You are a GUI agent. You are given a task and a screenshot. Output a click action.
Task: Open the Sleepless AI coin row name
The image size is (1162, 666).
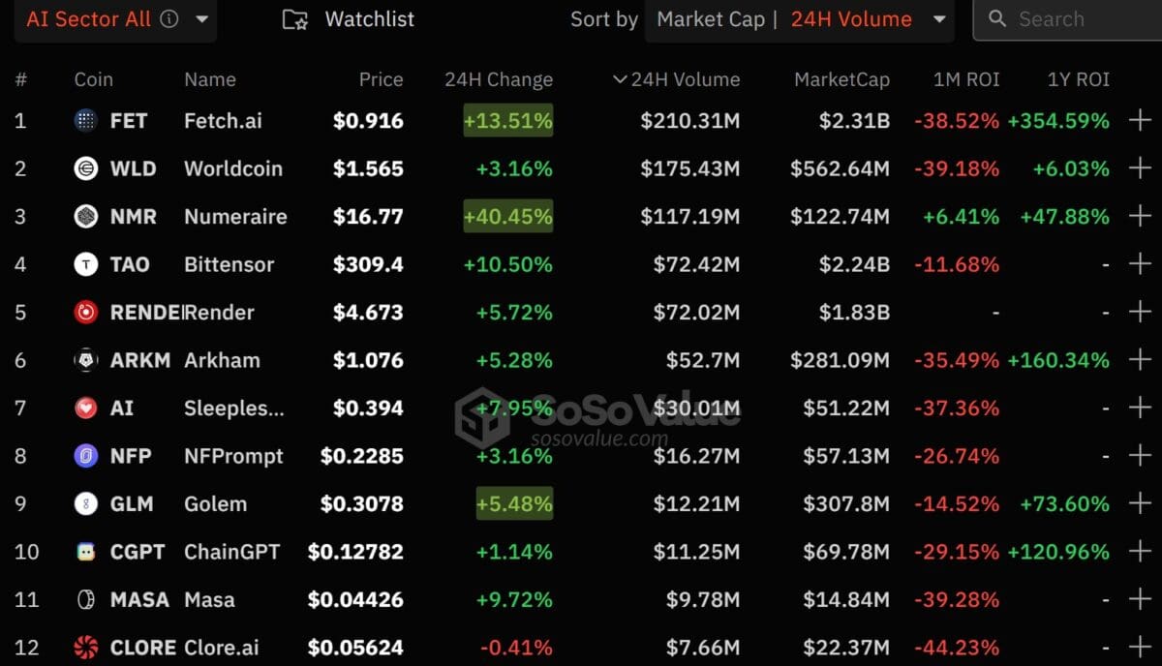[234, 408]
